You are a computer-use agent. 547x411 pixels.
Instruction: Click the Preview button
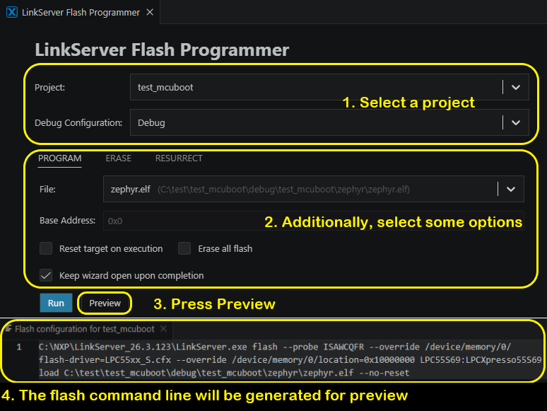(105, 303)
